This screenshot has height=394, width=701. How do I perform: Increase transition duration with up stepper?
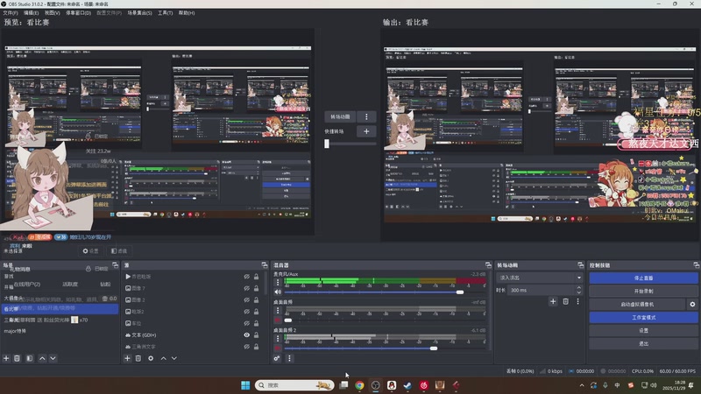[x=579, y=288]
